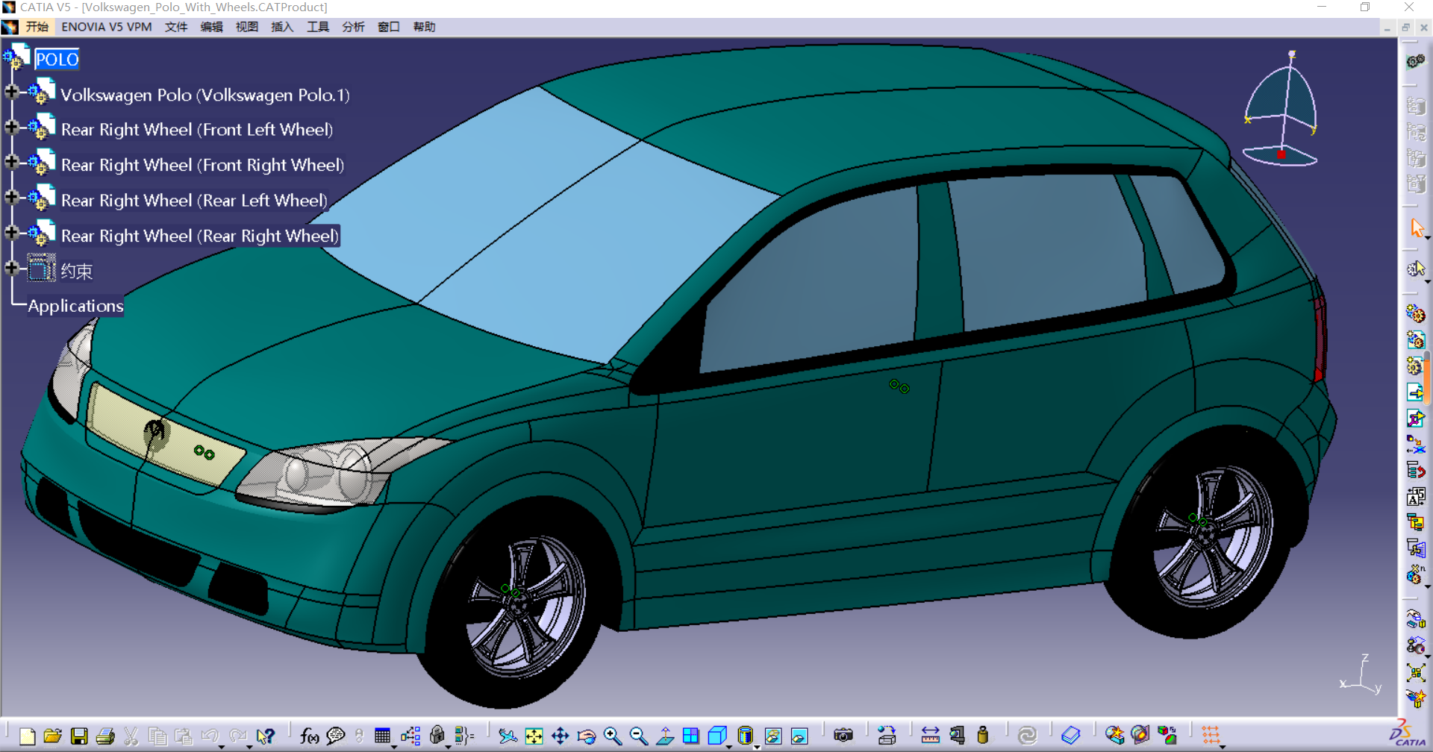
Task: Expand the Volkswagen Polo.1 tree node
Action: 12,92
